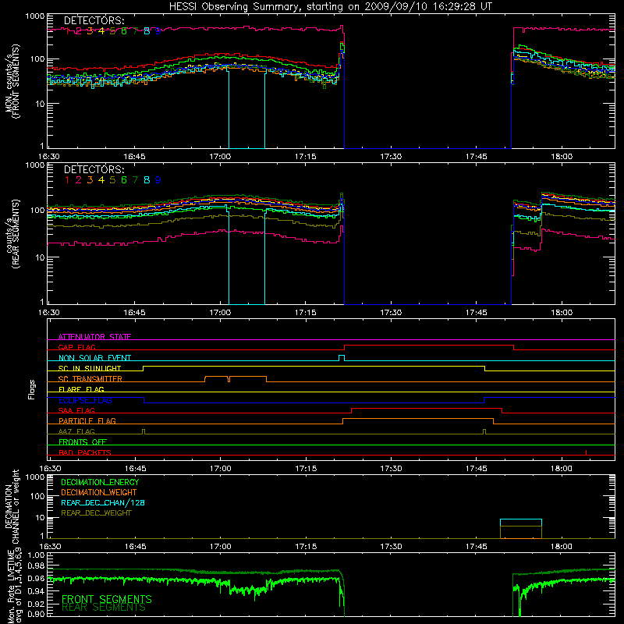Click "FRONT SEGMENTS" legend in livetime panel
The width and height of the screenshot is (624, 624).
pos(107,599)
